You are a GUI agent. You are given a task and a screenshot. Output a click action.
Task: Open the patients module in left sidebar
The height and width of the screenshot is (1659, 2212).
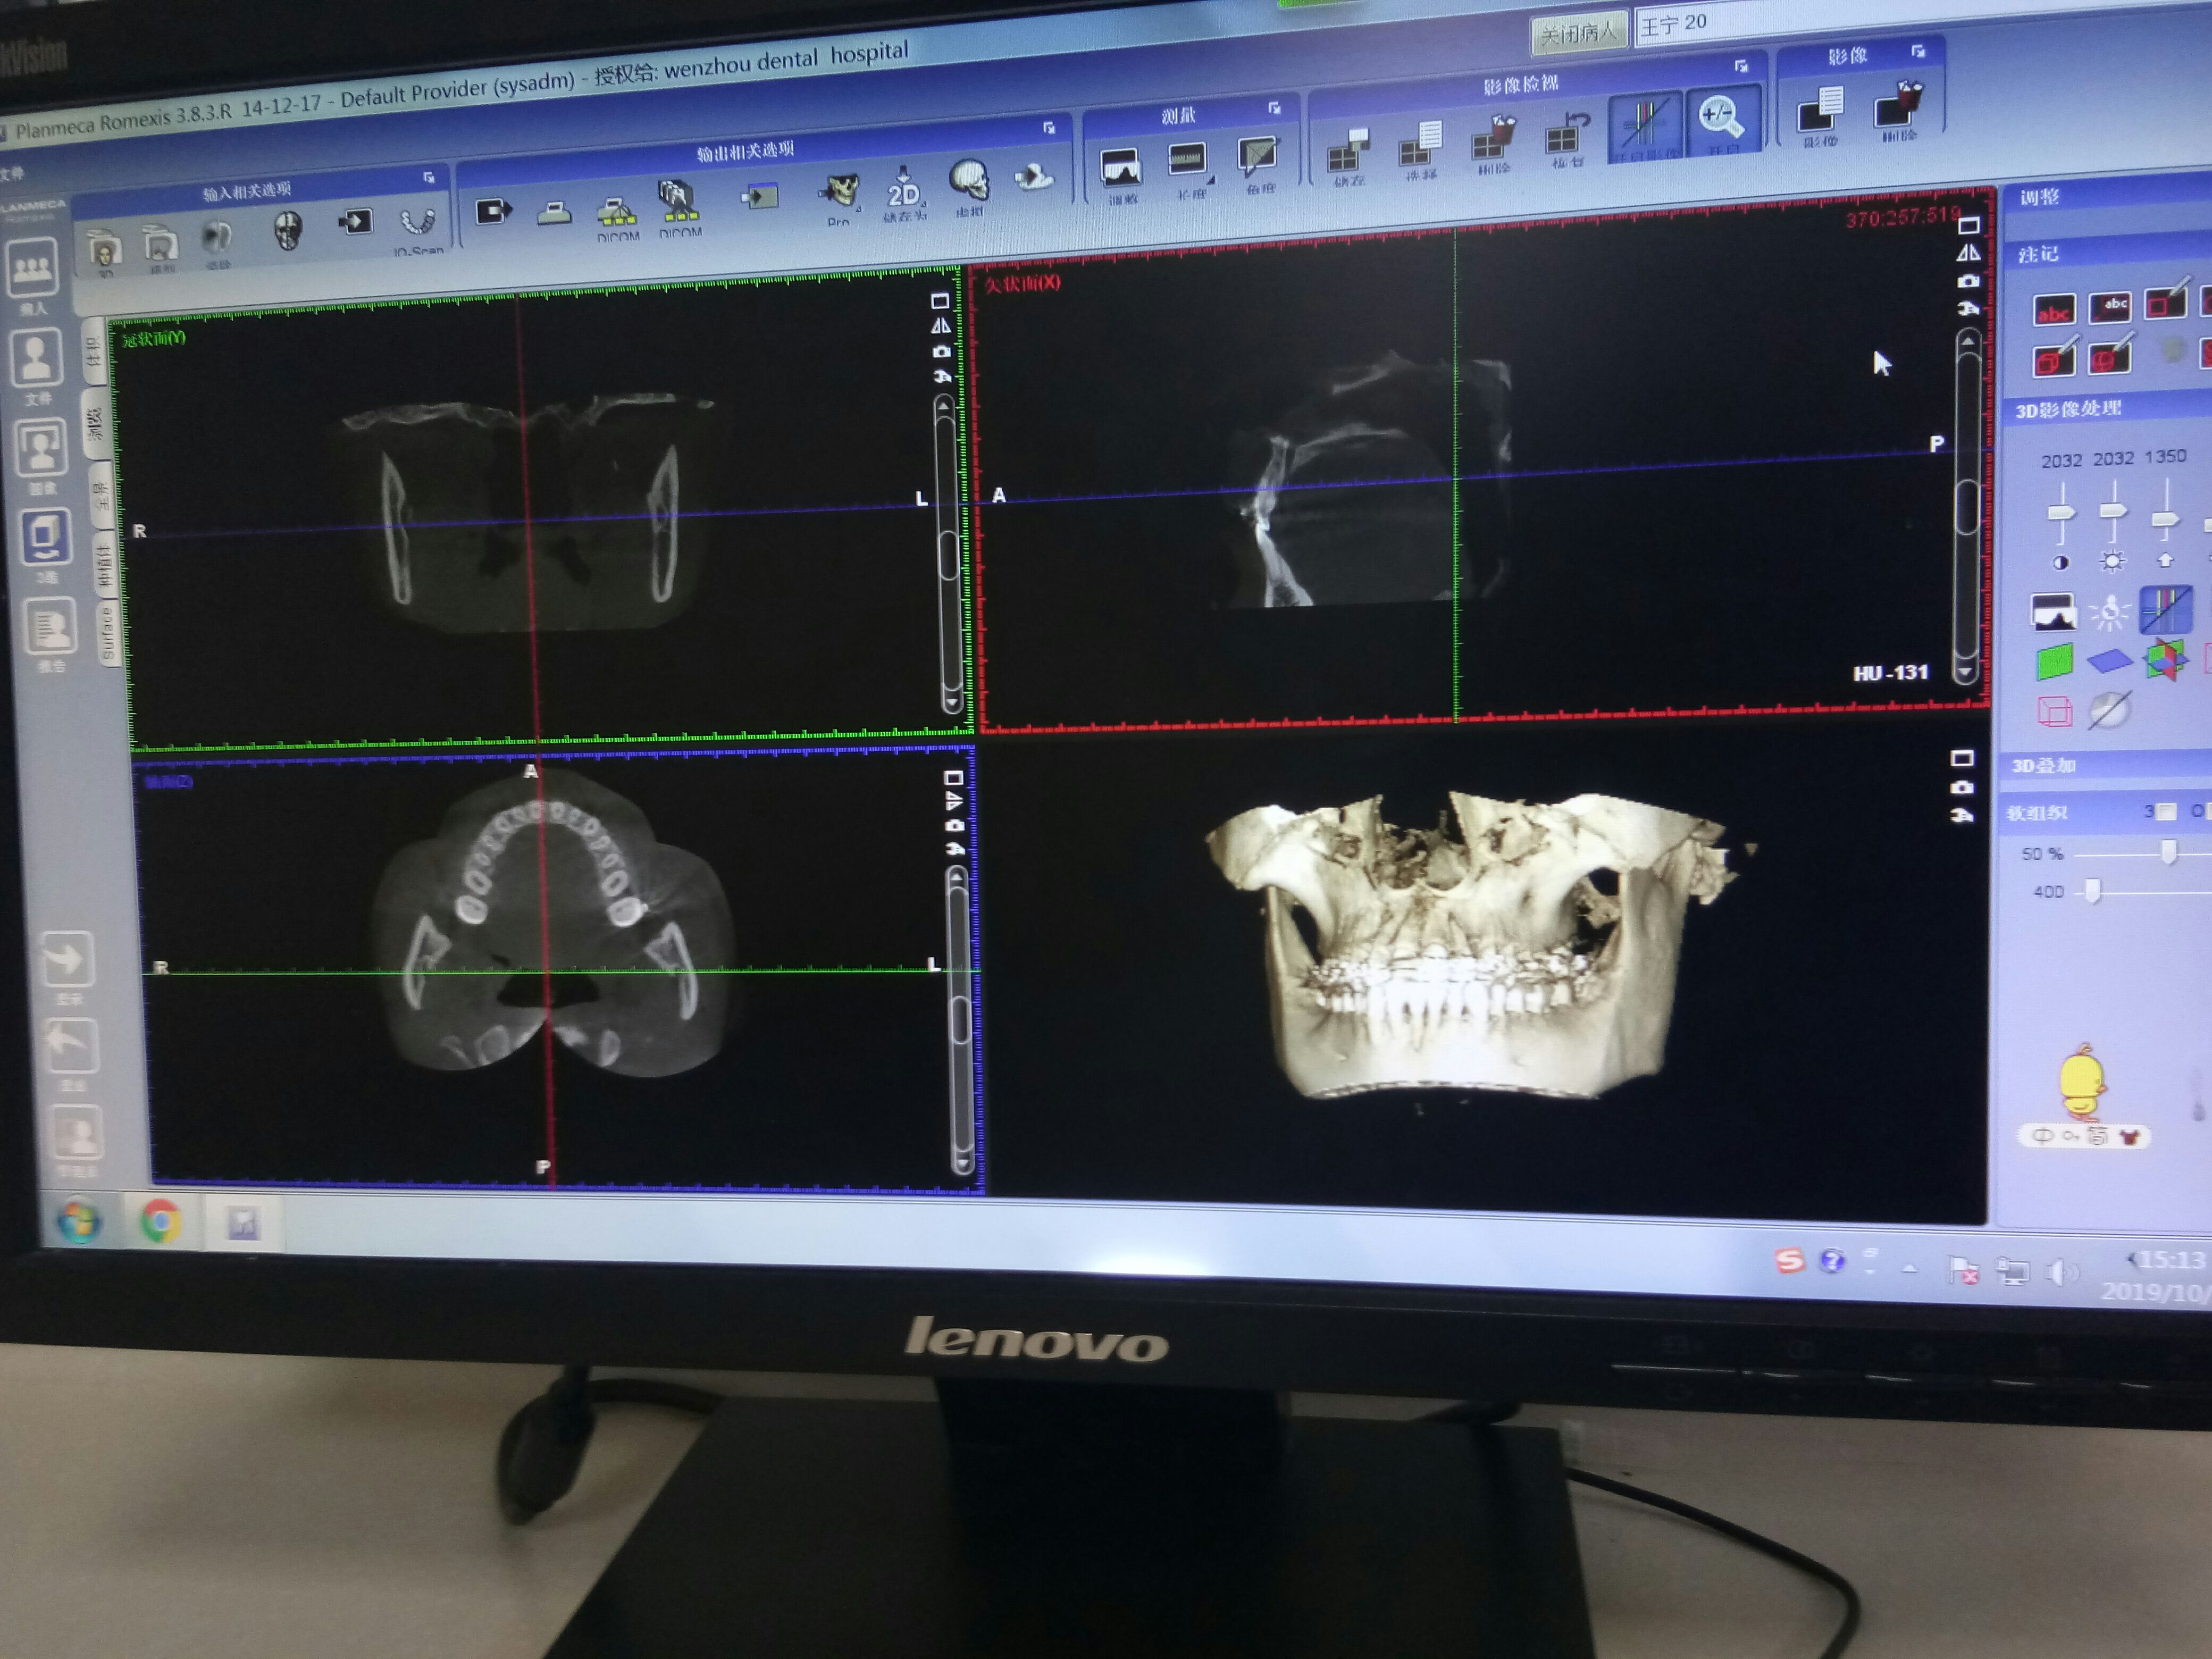tap(32, 267)
